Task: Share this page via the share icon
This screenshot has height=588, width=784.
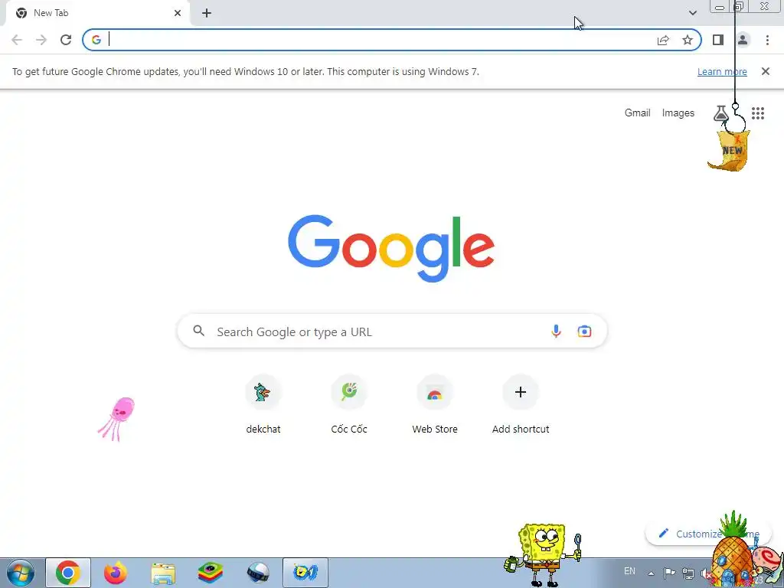Action: point(663,40)
